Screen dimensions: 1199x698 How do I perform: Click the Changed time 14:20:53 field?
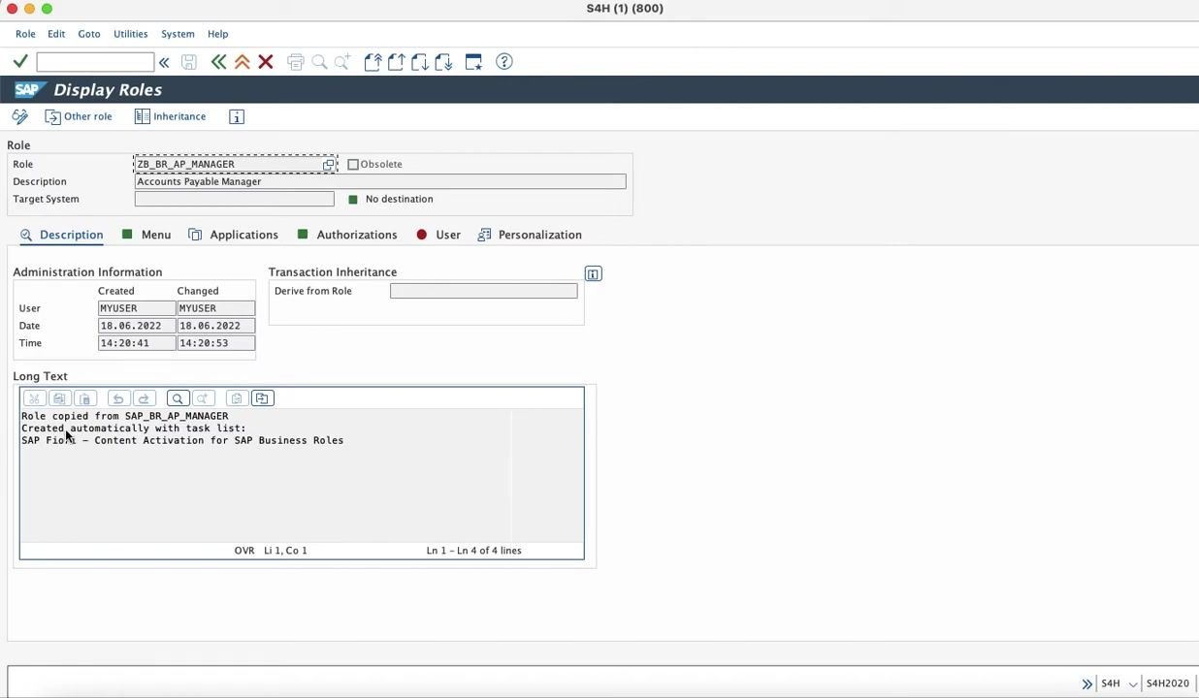tap(216, 343)
